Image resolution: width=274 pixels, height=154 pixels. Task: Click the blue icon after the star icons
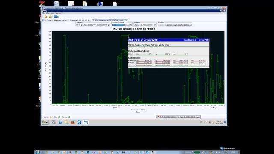pos(56,17)
